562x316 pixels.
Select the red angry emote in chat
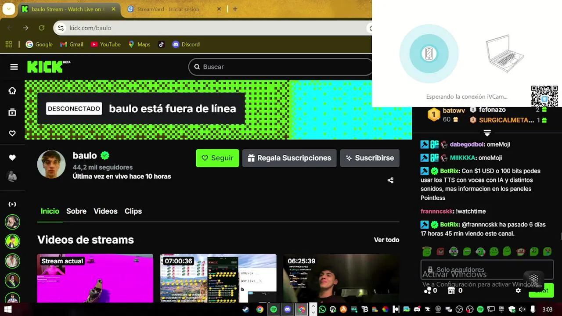pos(440,251)
